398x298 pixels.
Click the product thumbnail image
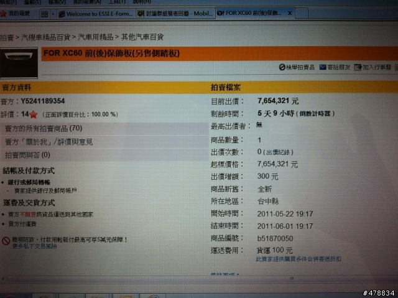click(19, 63)
